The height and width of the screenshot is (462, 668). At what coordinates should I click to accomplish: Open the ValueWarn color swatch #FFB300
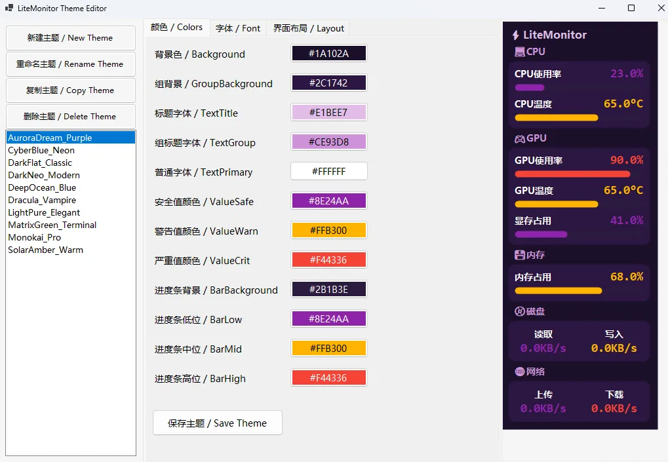(328, 230)
